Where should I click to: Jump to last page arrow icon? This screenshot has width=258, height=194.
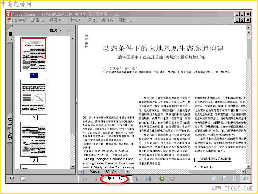[148, 179]
